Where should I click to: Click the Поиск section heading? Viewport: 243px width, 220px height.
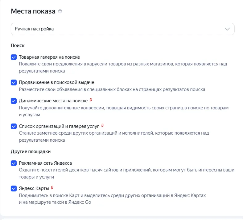click(x=18, y=45)
